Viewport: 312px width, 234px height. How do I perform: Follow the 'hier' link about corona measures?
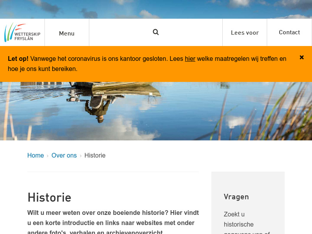pyautogui.click(x=190, y=58)
